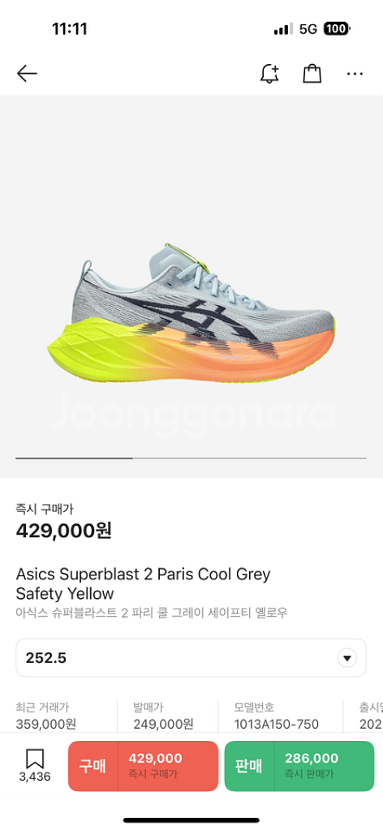Open the three-dot more options menu

(355, 74)
